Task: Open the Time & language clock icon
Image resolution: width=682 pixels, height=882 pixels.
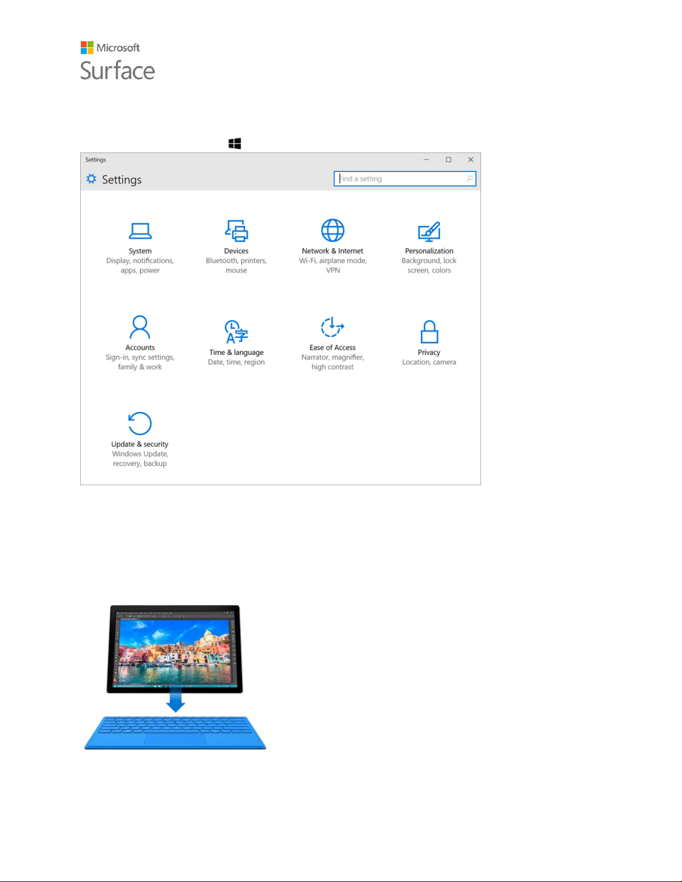Action: point(237,331)
